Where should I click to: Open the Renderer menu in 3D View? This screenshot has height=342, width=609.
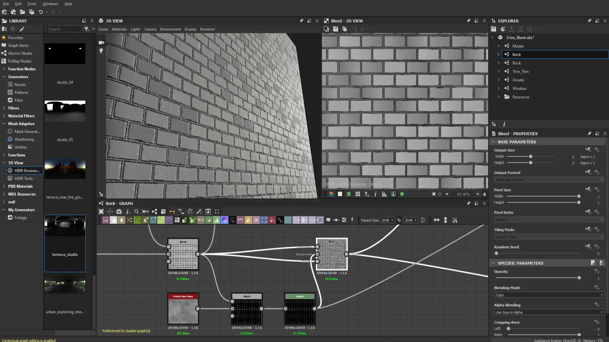207,29
